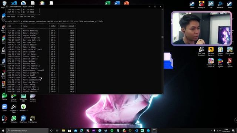Screen dimensions: 237x133
Task: Click the Carlie Tremelling row
Action: [41, 78]
